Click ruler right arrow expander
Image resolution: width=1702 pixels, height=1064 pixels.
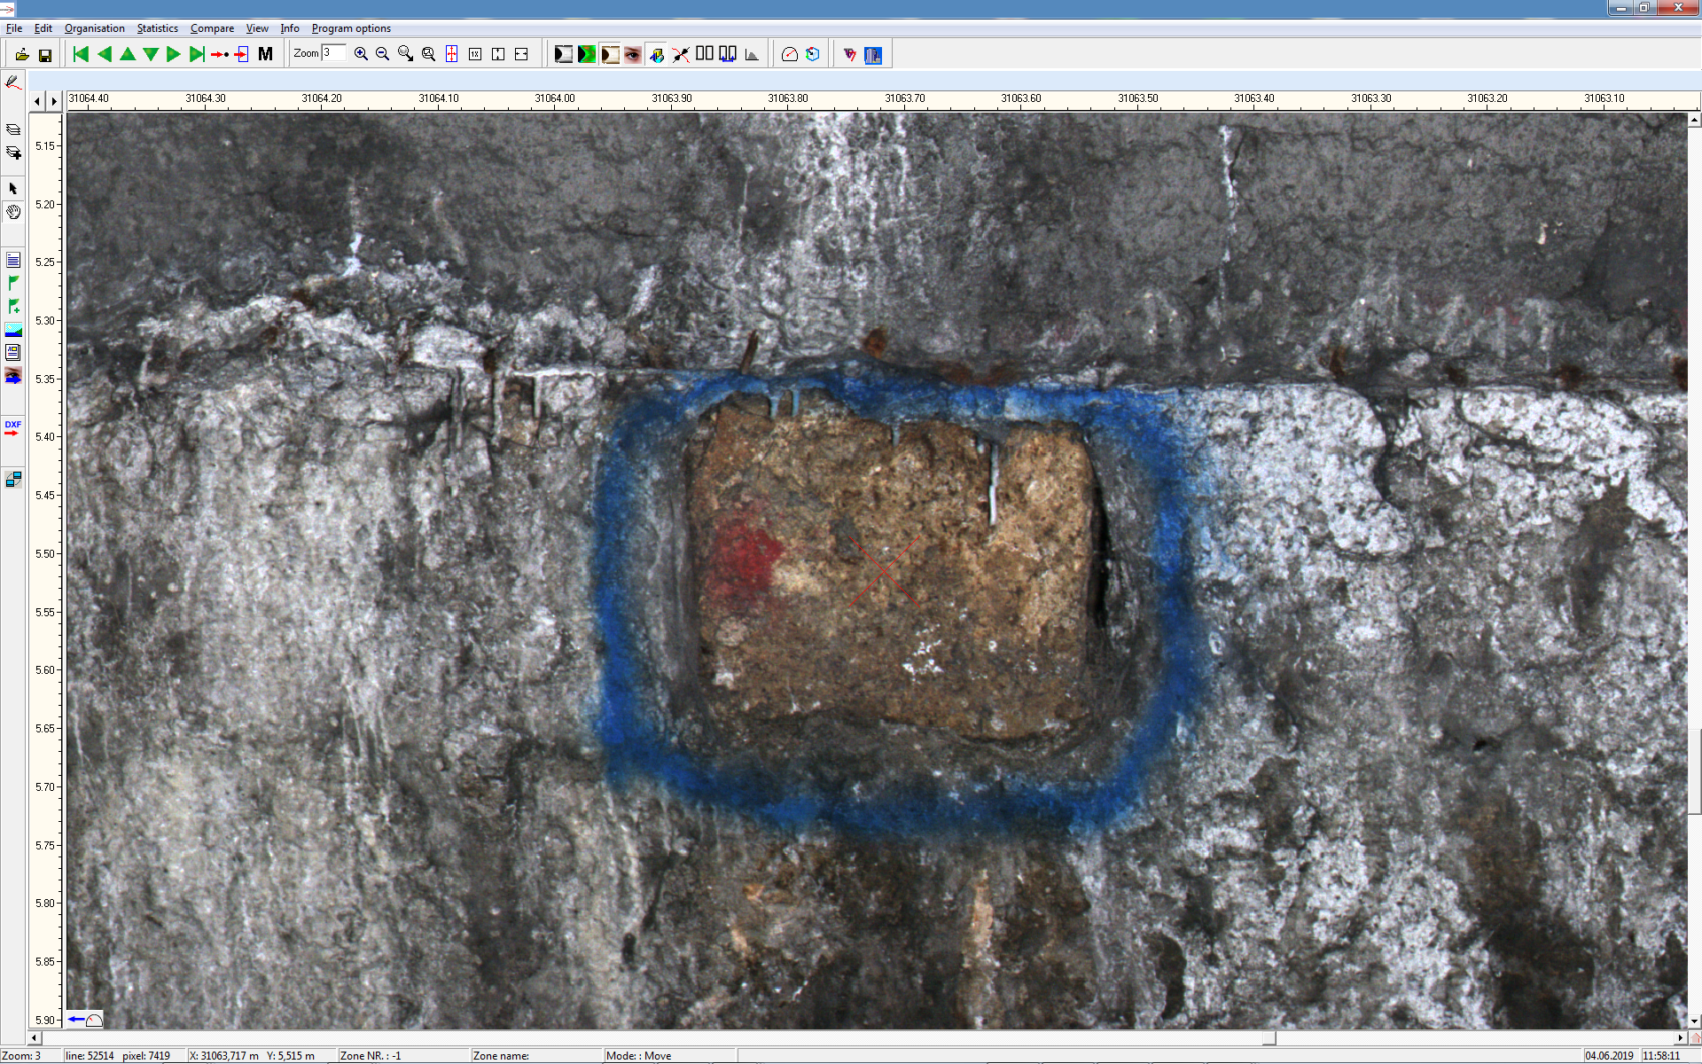54,101
